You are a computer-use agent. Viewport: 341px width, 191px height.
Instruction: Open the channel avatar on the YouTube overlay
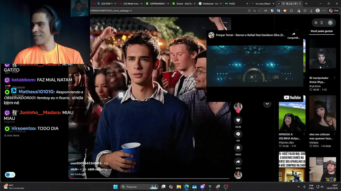211,35
